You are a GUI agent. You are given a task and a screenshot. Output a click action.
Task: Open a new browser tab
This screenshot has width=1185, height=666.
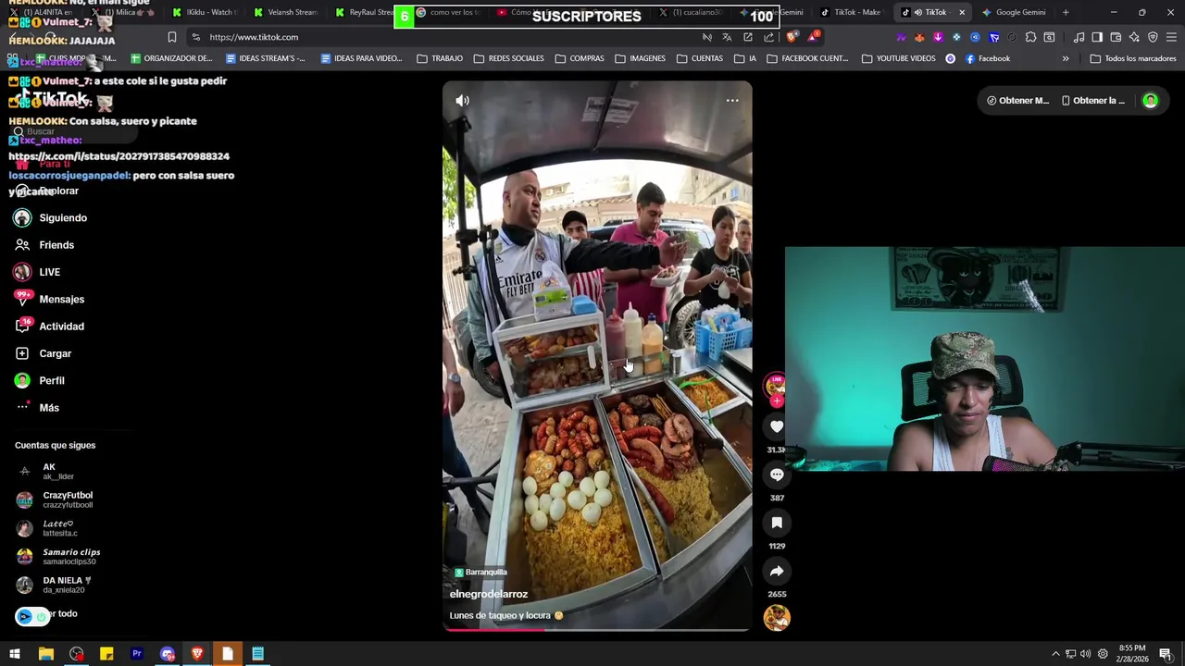pyautogui.click(x=1066, y=12)
